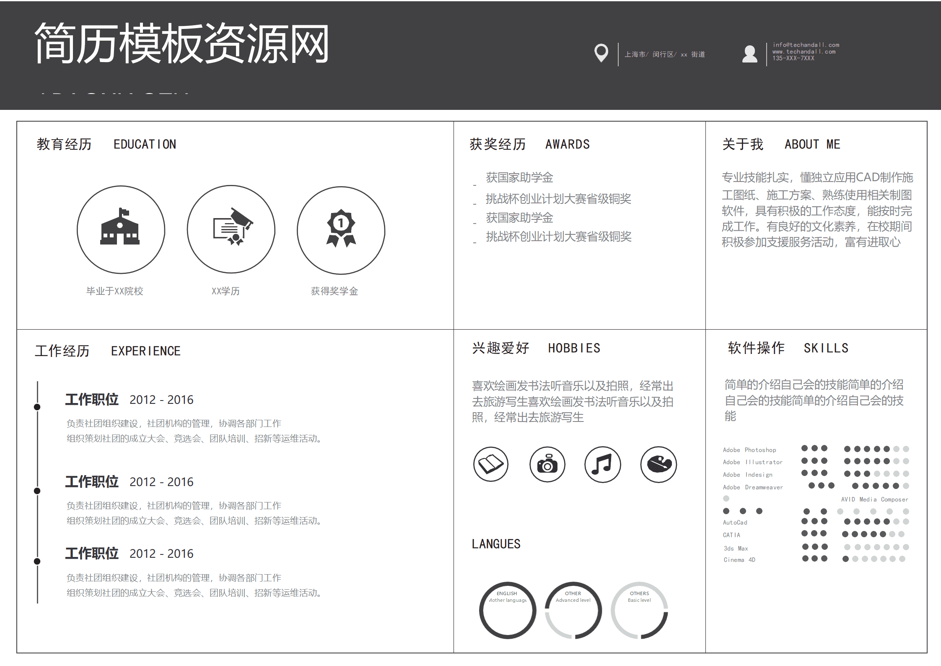Click the ENGLISH mother language progress ring
The width and height of the screenshot is (941, 666).
[x=508, y=610]
